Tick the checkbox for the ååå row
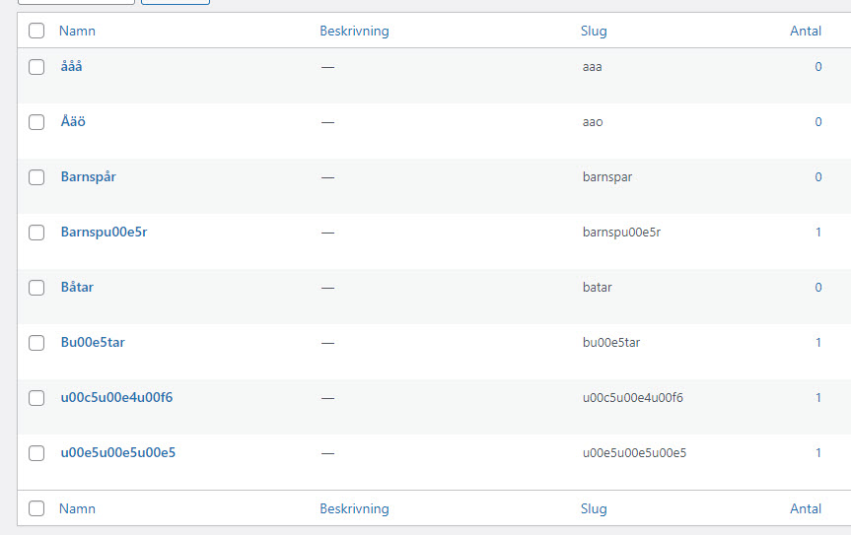Image resolution: width=851 pixels, height=535 pixels. [x=36, y=67]
